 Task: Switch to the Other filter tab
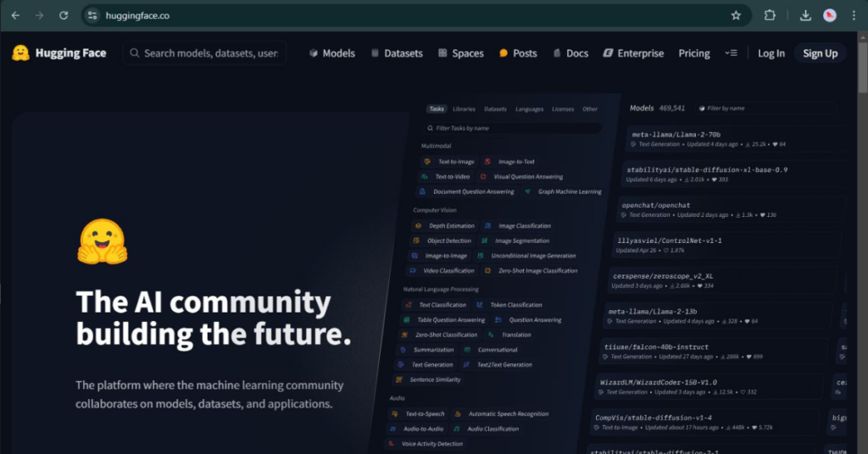[x=590, y=109]
